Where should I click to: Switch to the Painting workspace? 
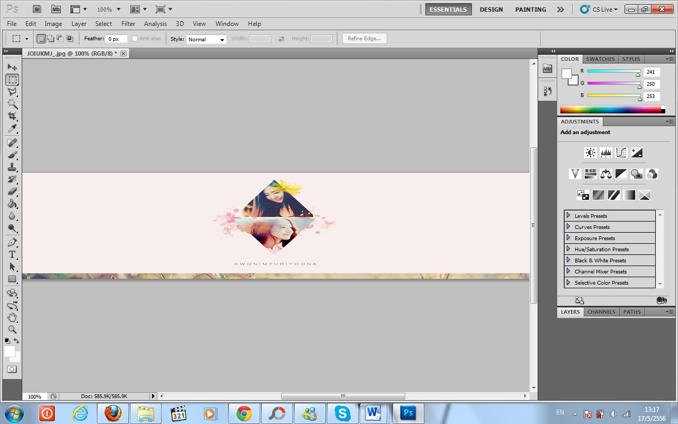[531, 10]
